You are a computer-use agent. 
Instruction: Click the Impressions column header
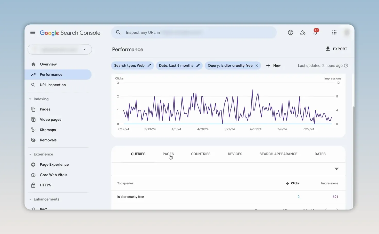pyautogui.click(x=329, y=183)
